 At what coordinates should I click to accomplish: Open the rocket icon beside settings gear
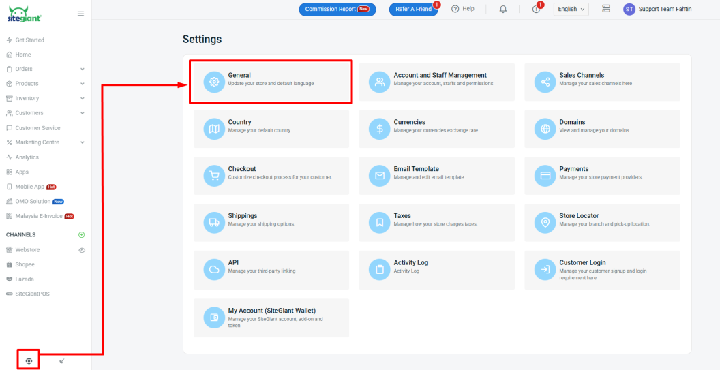62,360
